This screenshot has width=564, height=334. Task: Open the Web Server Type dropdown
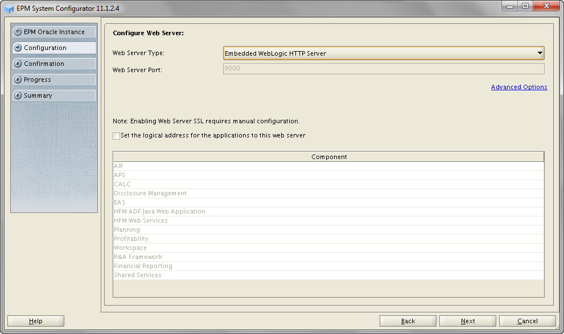384,53
